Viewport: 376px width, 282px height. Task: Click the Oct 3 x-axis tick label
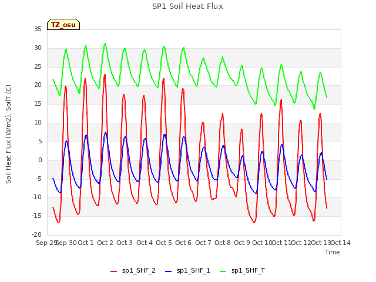click(x=125, y=243)
